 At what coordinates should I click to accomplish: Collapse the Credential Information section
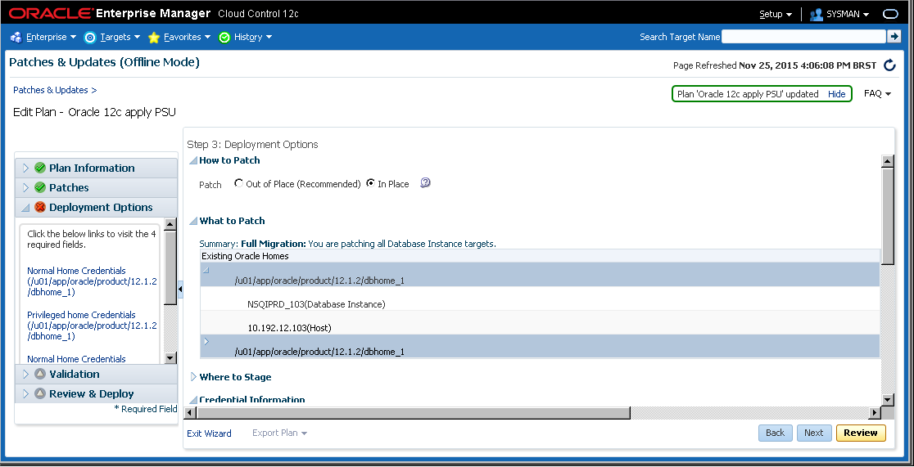click(x=193, y=400)
